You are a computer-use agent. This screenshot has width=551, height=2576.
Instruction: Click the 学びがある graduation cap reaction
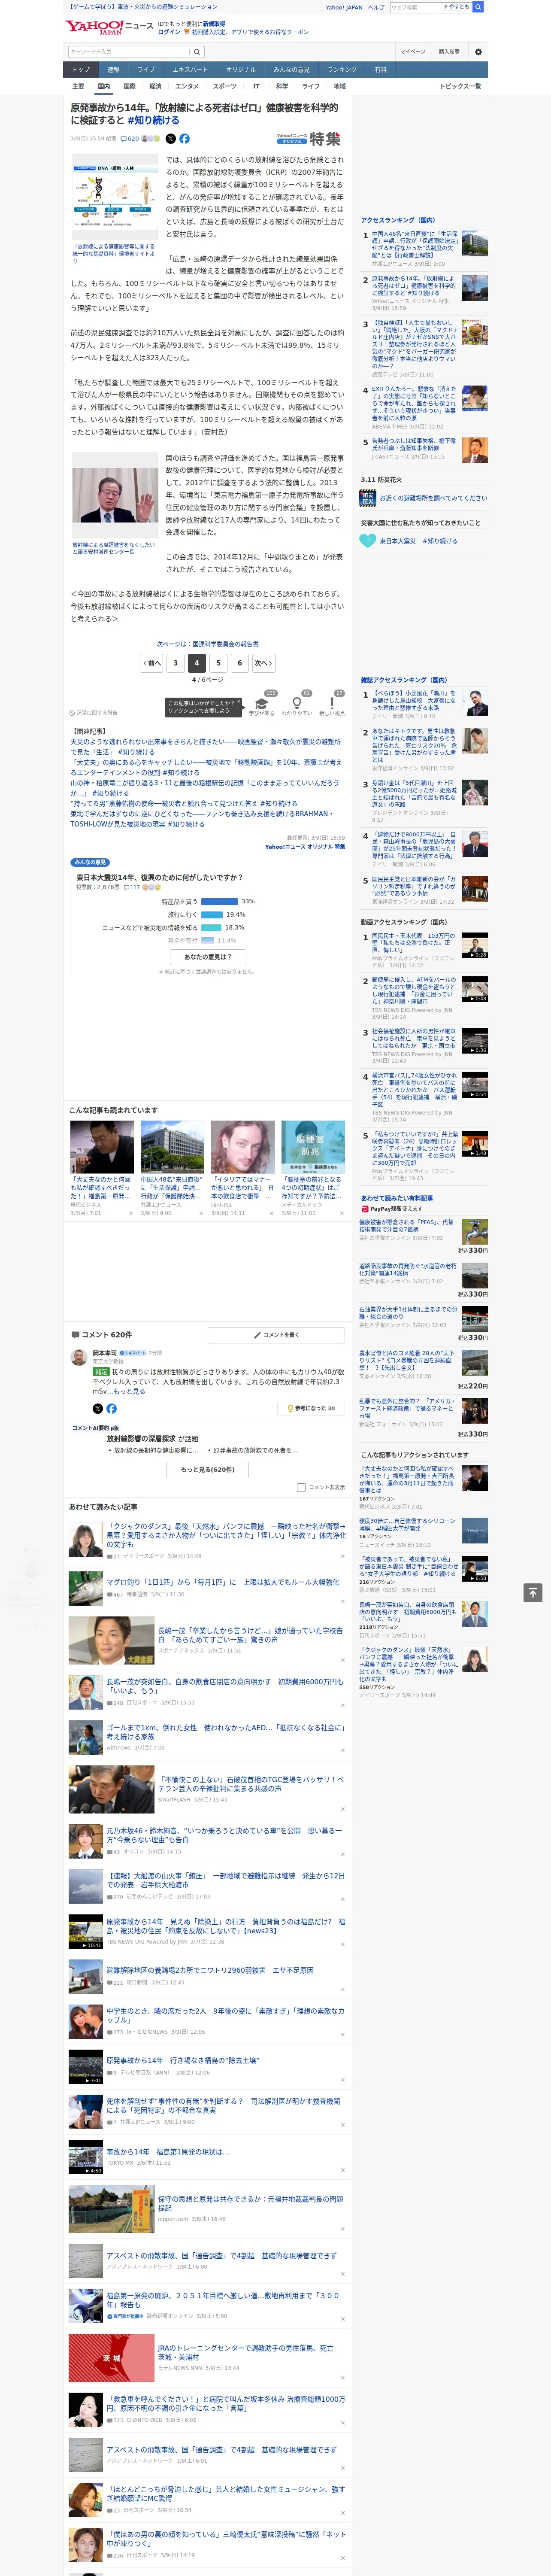pyautogui.click(x=262, y=703)
